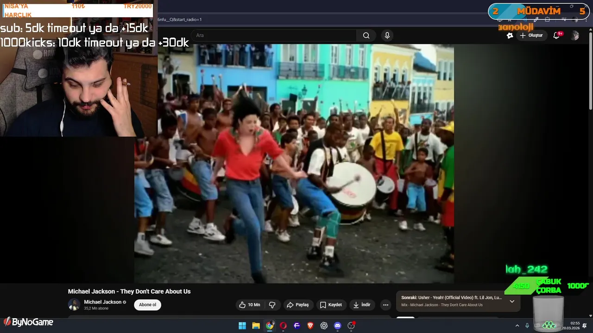Screen dimensions: 593x333
Task: Click the scrollbar up arrow
Action: point(590,31)
